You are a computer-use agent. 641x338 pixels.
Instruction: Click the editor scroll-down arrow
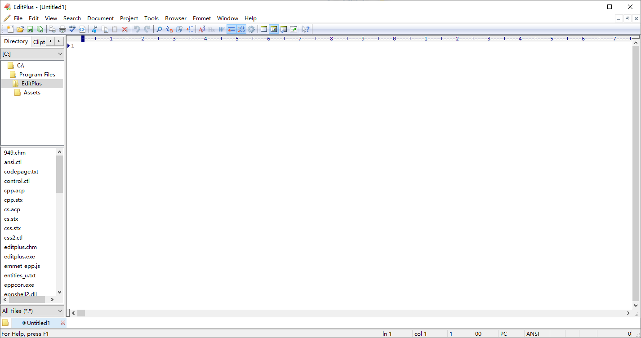(x=636, y=306)
